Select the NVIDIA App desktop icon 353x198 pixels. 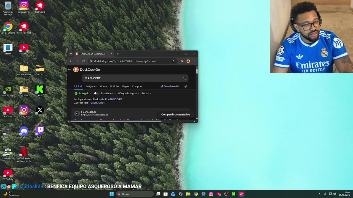tap(8, 91)
